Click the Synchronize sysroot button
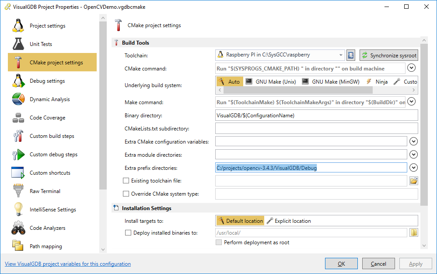The width and height of the screenshot is (437, 274). 389,56
